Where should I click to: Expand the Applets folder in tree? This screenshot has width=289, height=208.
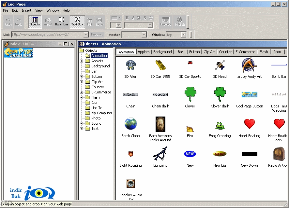81,61
